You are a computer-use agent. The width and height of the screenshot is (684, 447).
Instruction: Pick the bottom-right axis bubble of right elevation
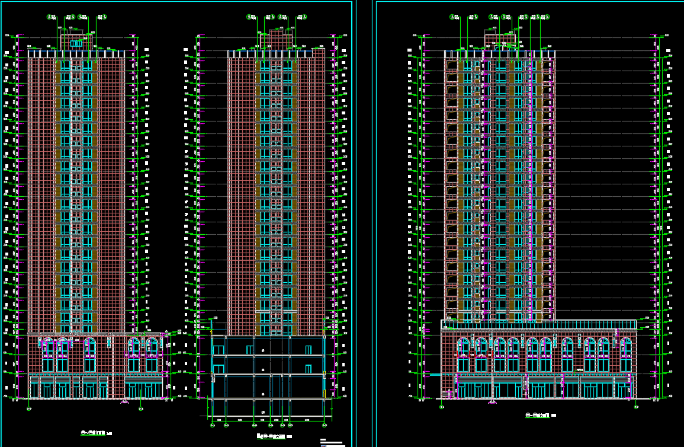click(x=636, y=407)
